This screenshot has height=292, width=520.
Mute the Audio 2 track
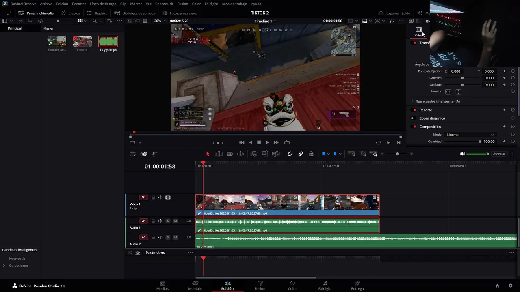pos(175,237)
